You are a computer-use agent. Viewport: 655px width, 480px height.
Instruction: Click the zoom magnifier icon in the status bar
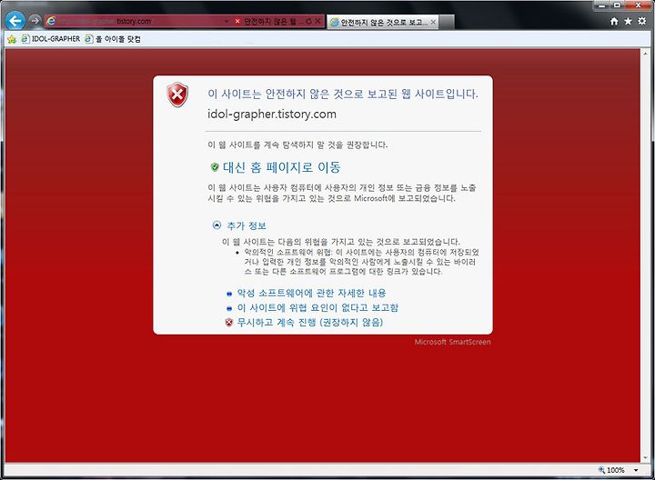coord(601,470)
